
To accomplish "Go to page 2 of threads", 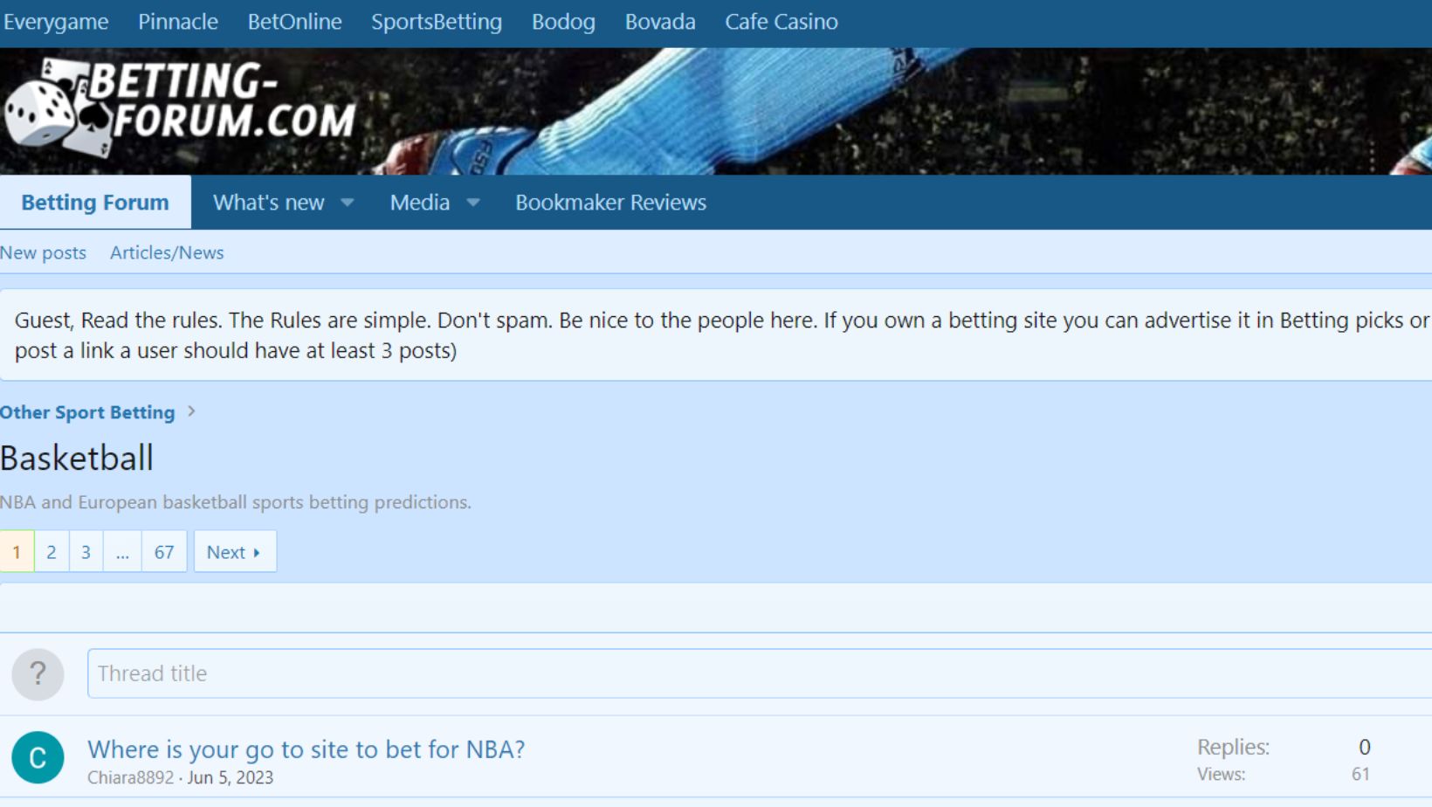I will click(52, 552).
